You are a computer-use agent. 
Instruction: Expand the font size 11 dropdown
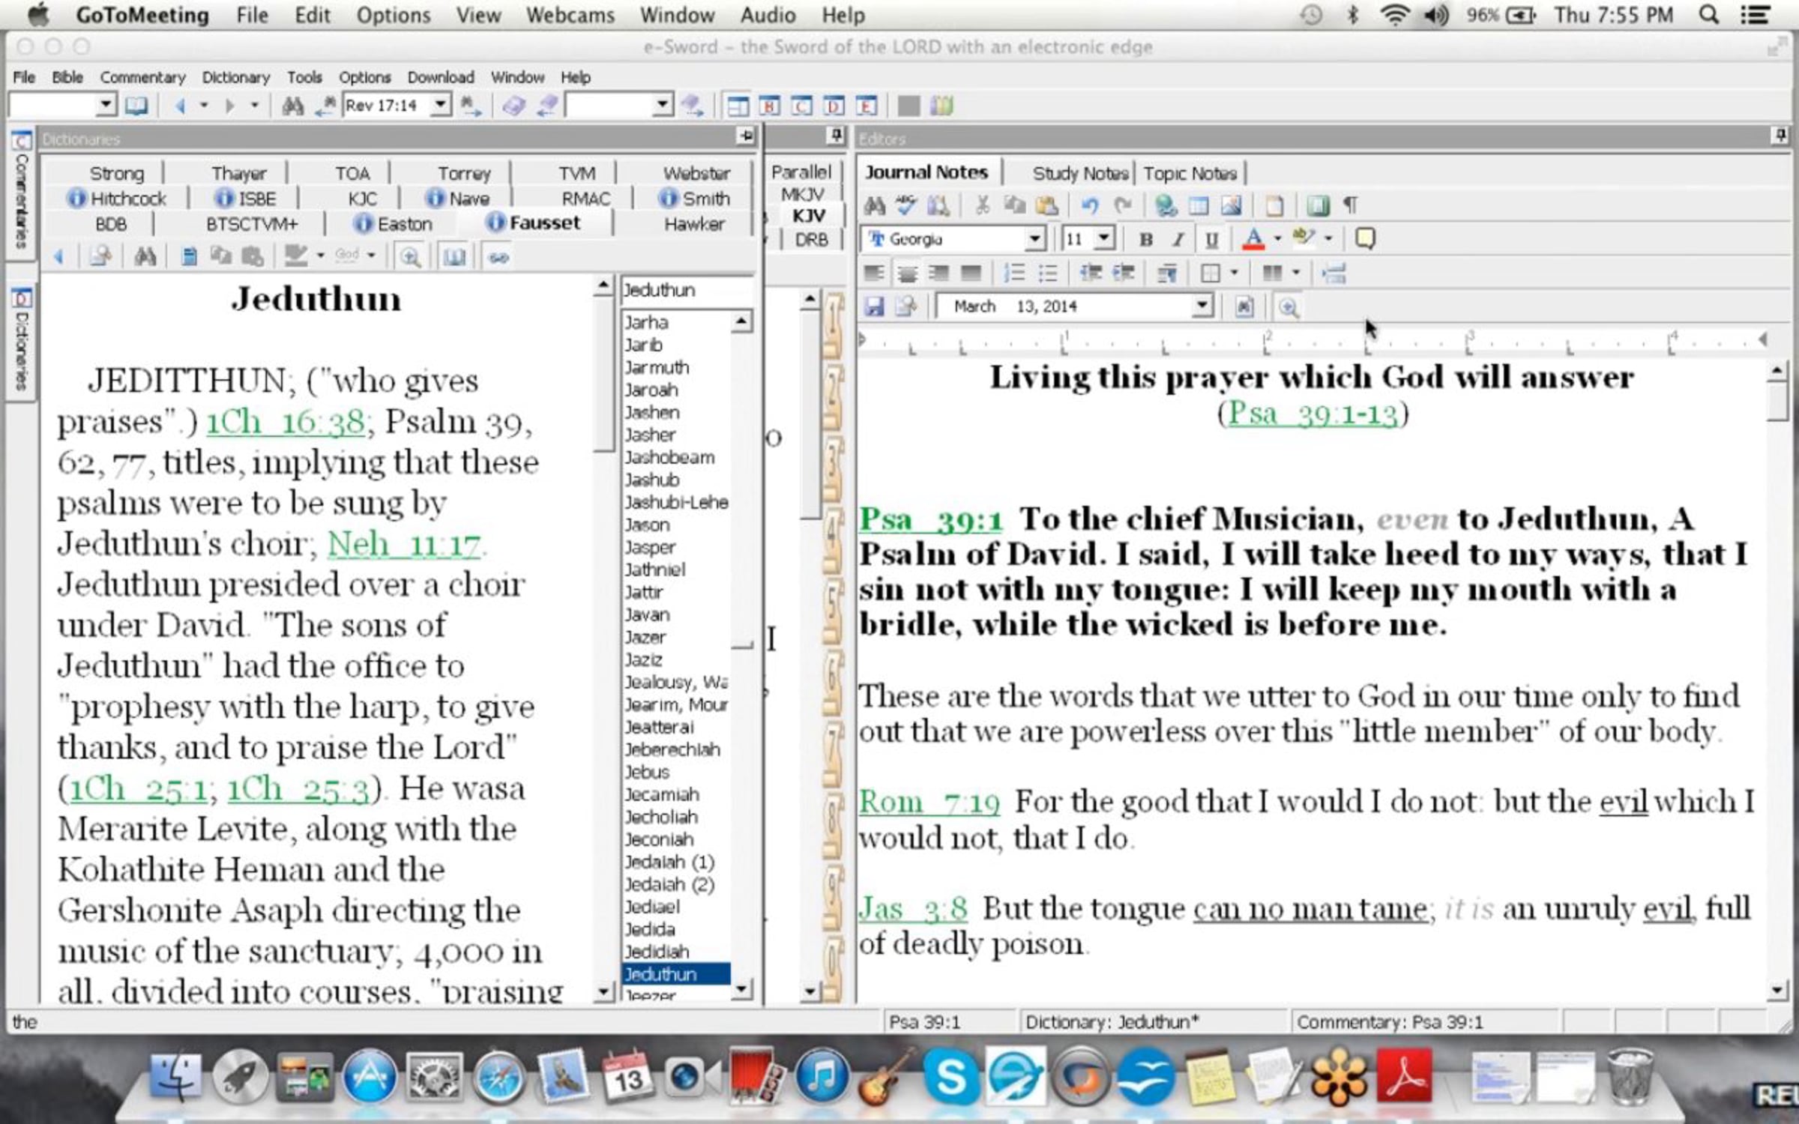(1103, 239)
